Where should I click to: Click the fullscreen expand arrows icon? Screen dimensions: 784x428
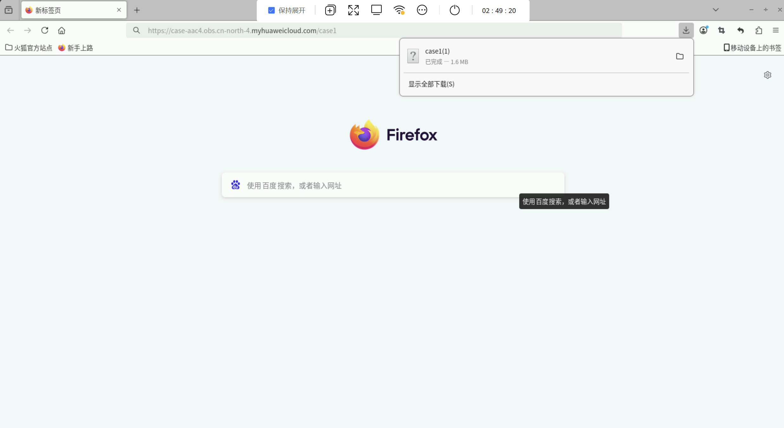tap(353, 10)
